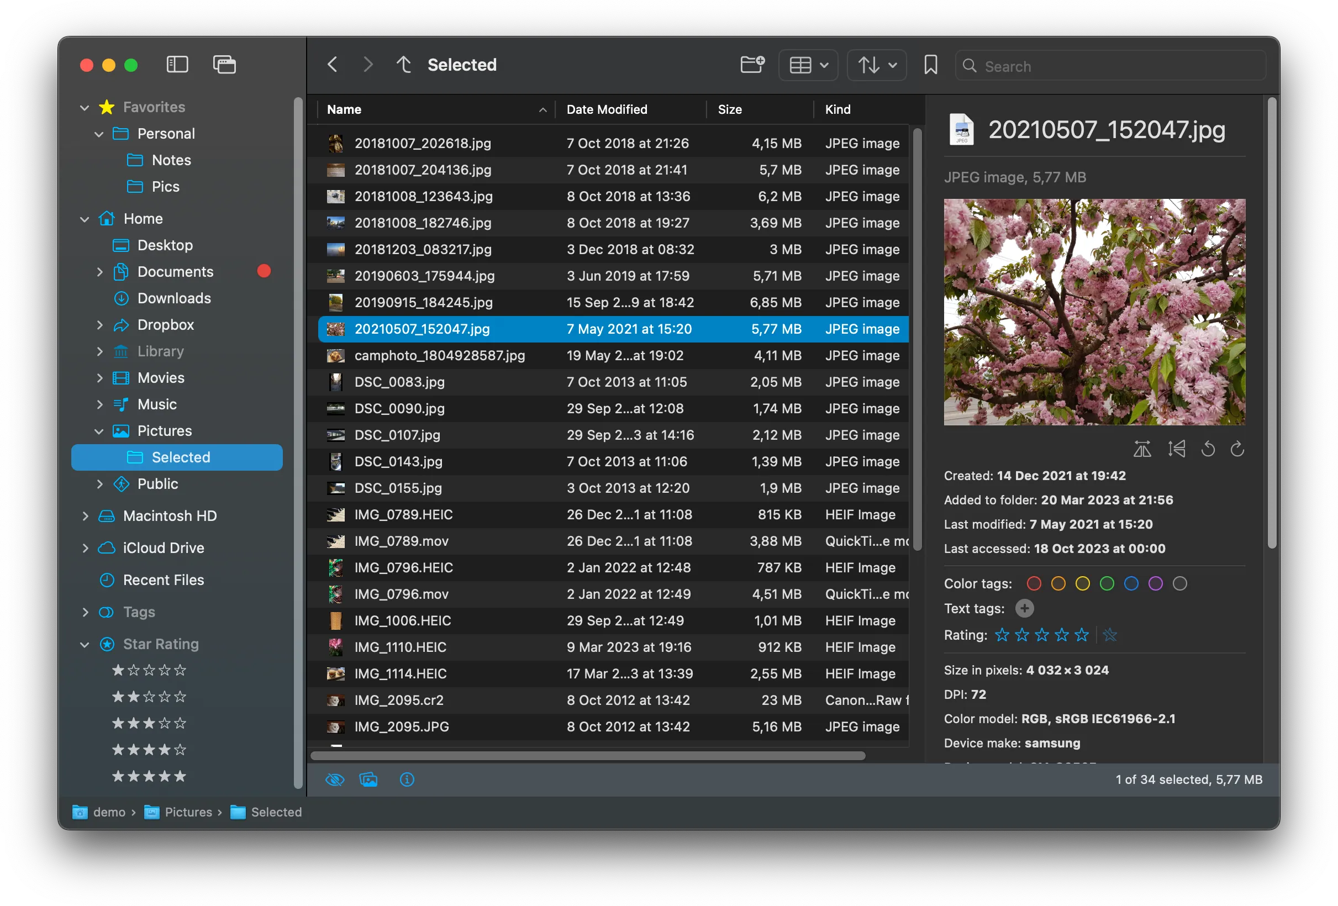The image size is (1338, 906).
Task: Open Pictures in the path bar
Action: [188, 812]
